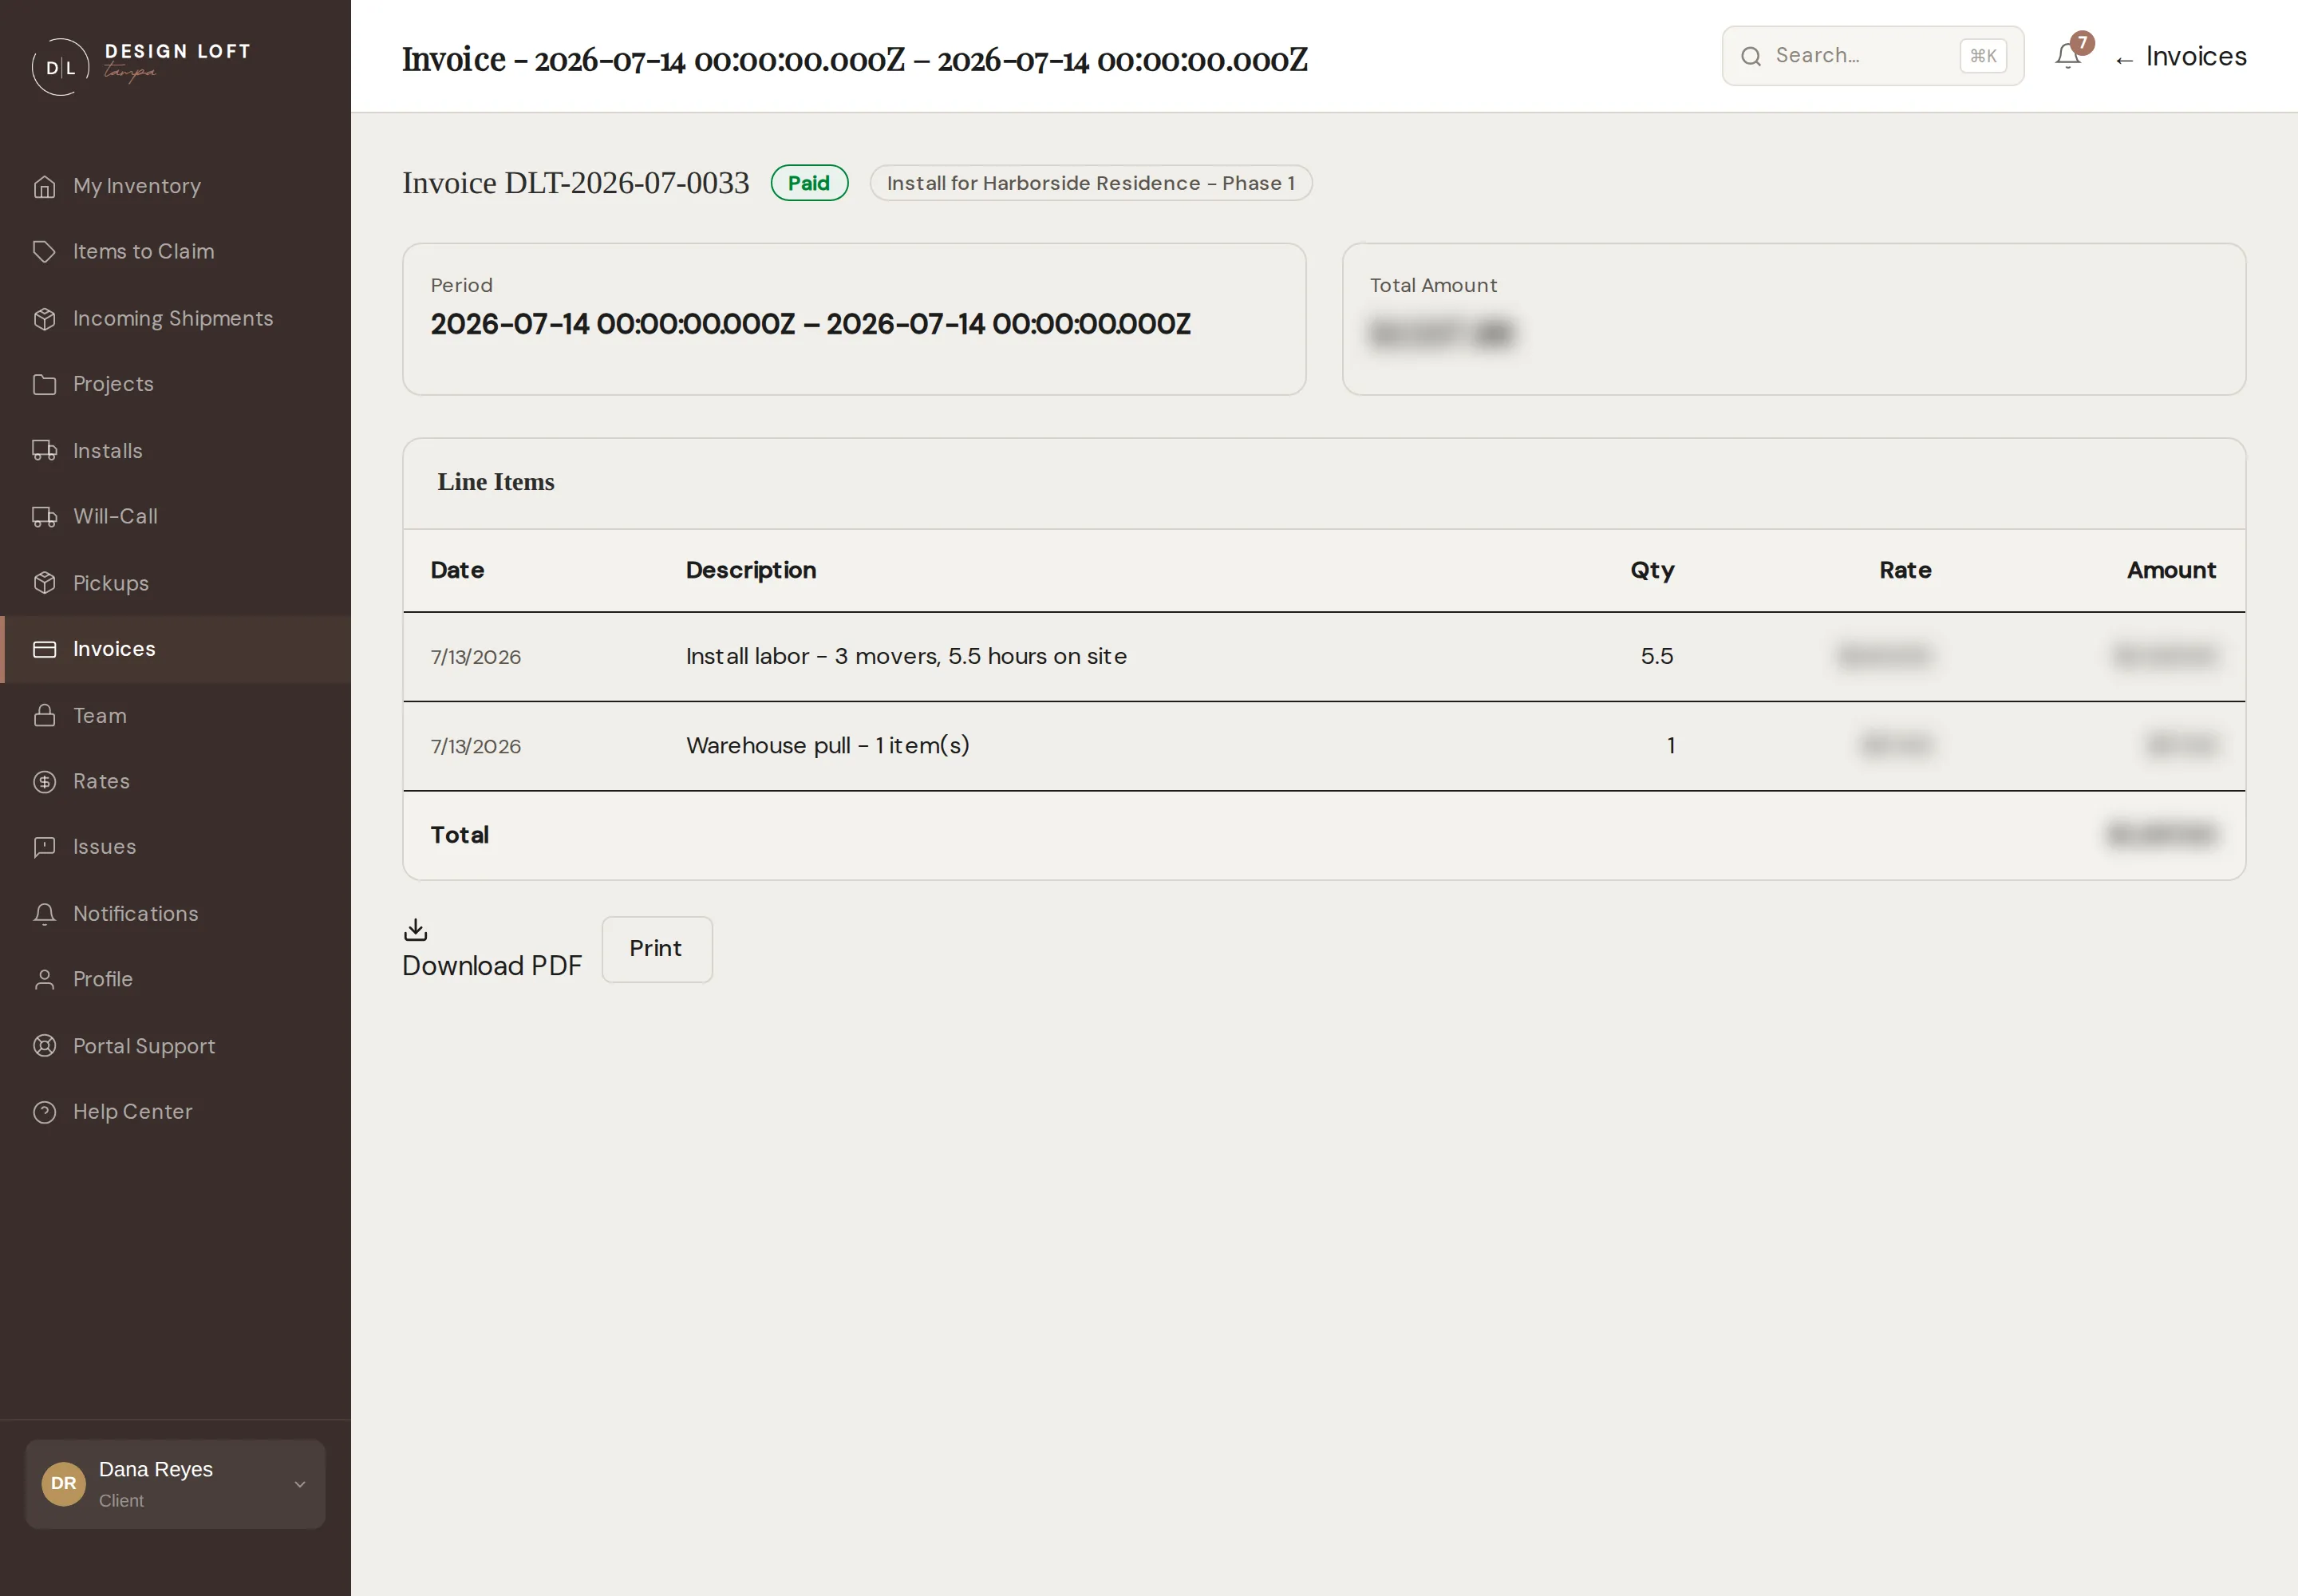Open My Inventory in the sidebar
The width and height of the screenshot is (2298, 1596).
tap(175, 186)
